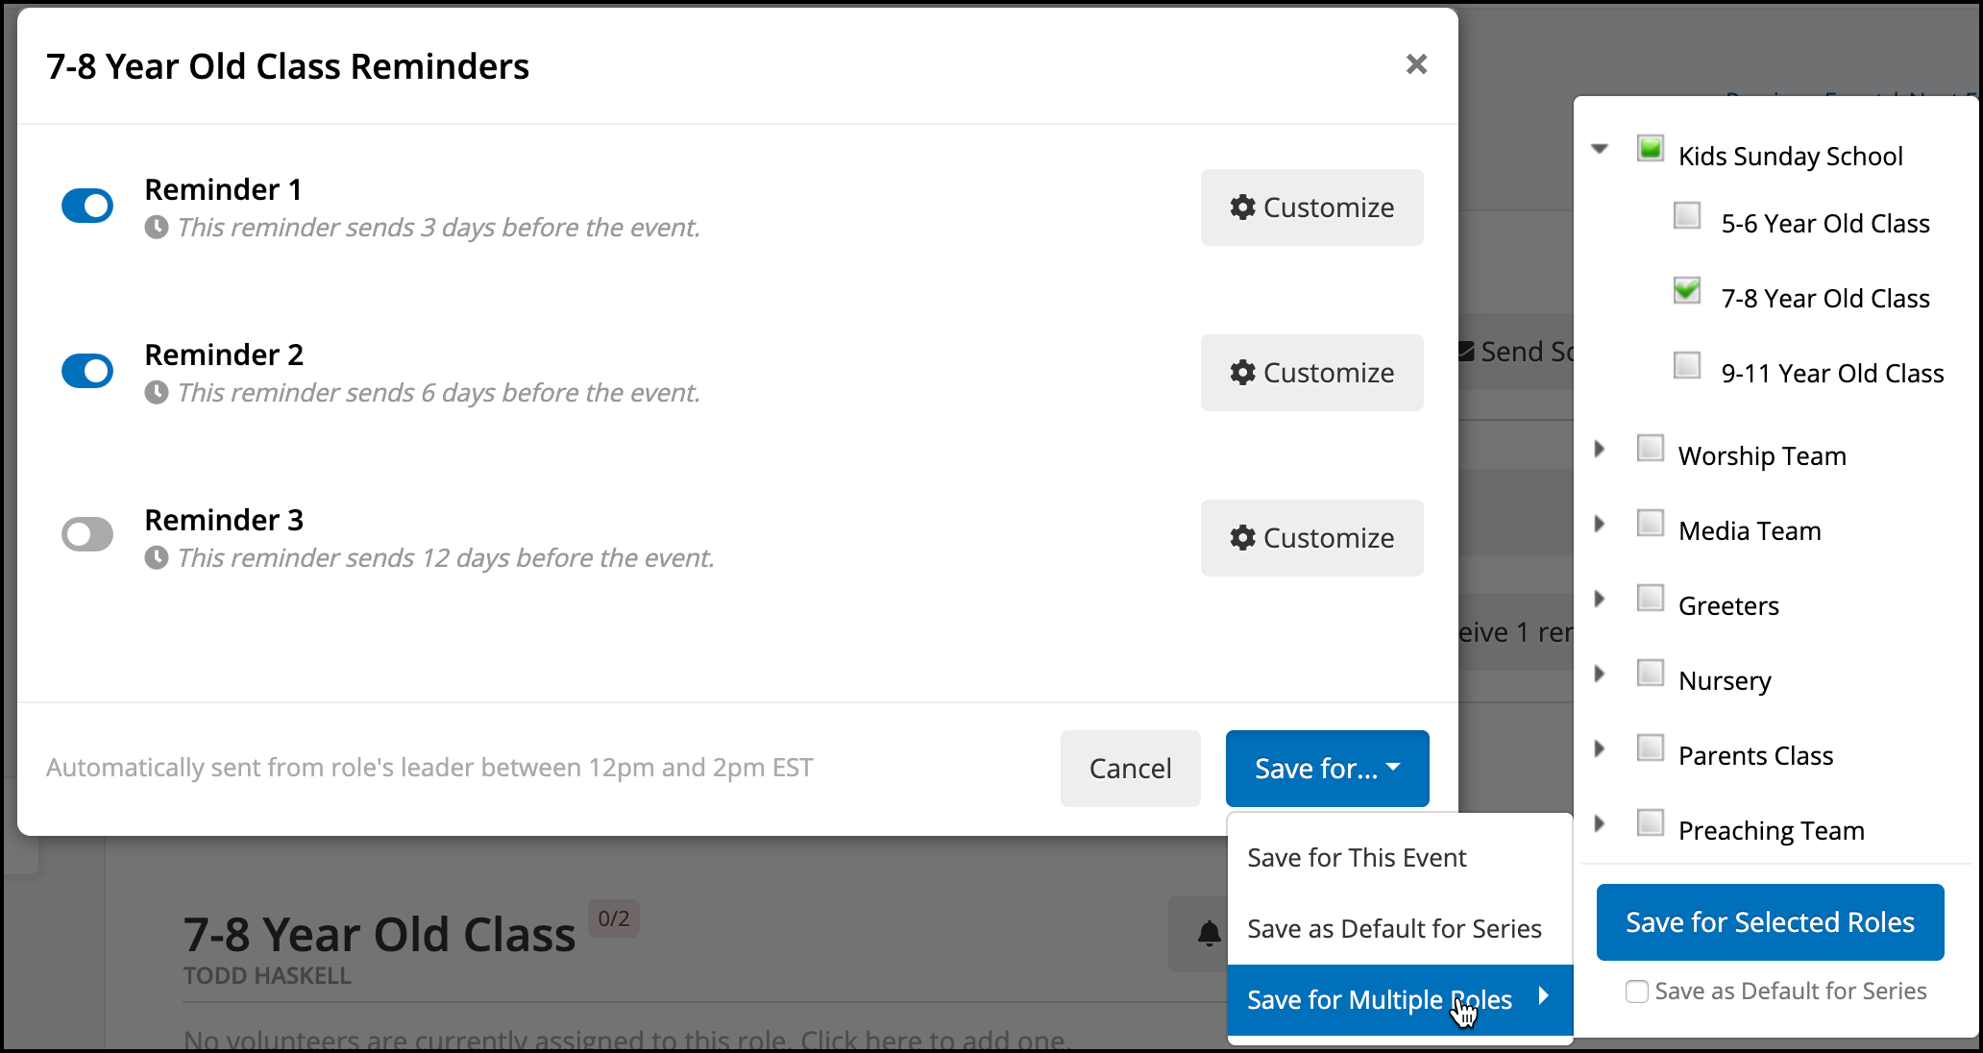Close the reminders dialog with X

pos(1416,64)
